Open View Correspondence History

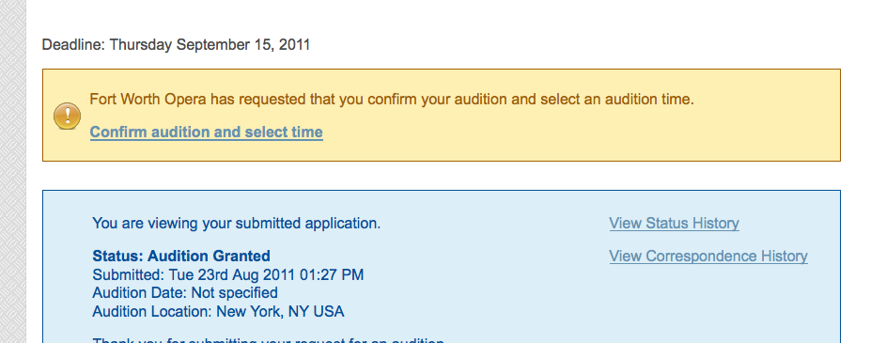pos(708,256)
